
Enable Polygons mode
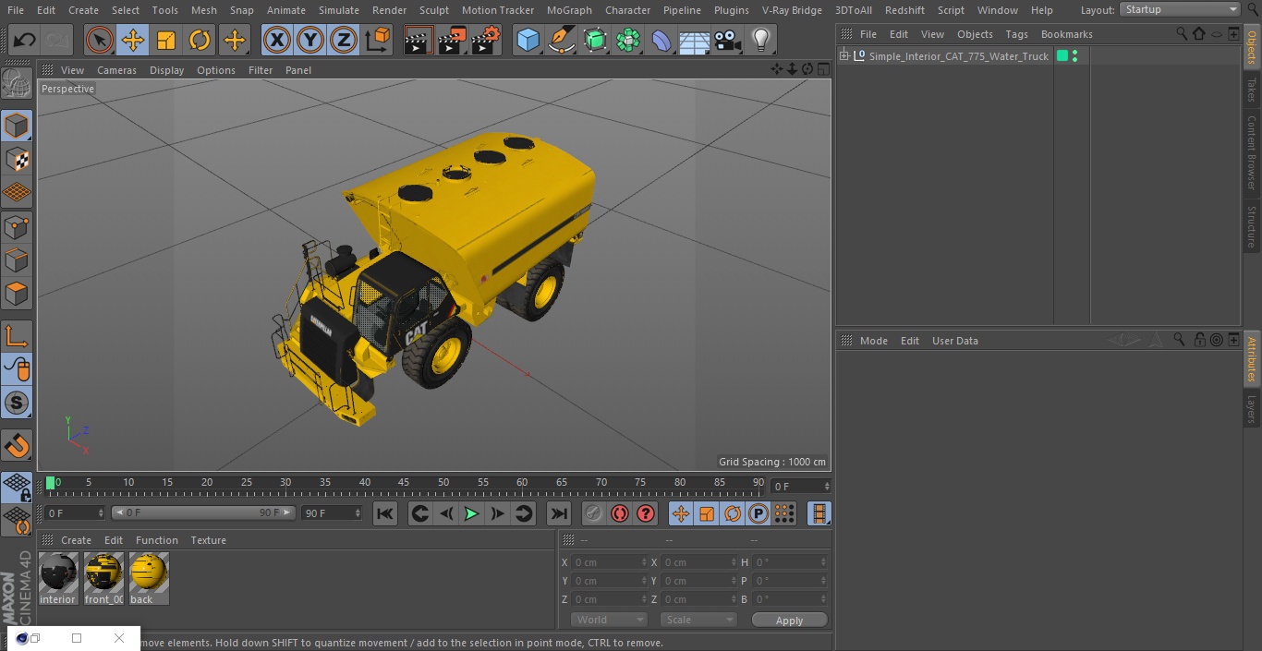tap(17, 294)
